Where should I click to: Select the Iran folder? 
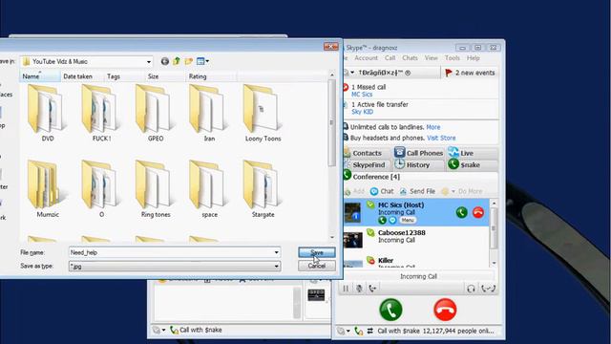209,113
